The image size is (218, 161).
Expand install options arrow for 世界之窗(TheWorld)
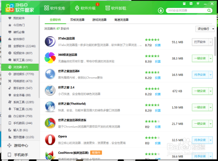211,108
